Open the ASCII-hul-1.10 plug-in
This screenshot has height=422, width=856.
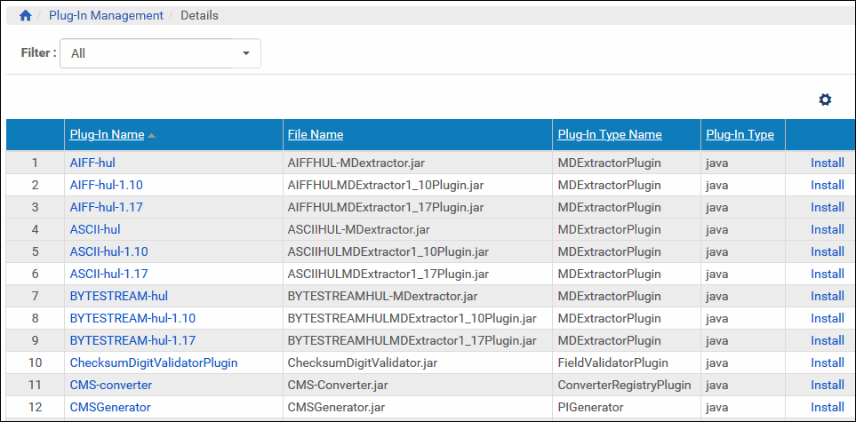click(x=108, y=251)
